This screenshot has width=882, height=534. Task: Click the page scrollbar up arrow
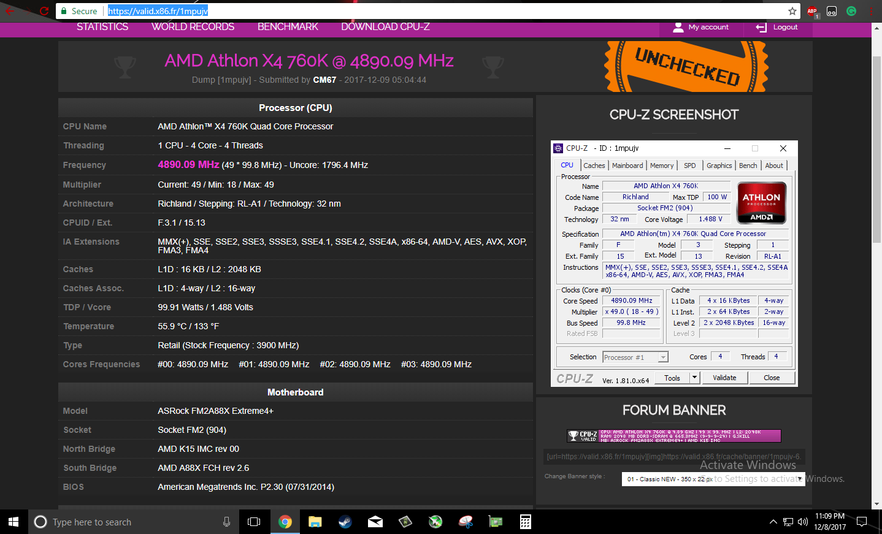pos(876,28)
